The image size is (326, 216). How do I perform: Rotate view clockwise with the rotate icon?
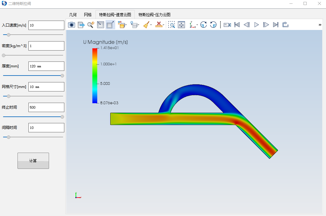coord(204,25)
